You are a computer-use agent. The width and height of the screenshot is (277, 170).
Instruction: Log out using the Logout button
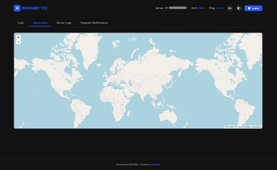click(x=253, y=8)
